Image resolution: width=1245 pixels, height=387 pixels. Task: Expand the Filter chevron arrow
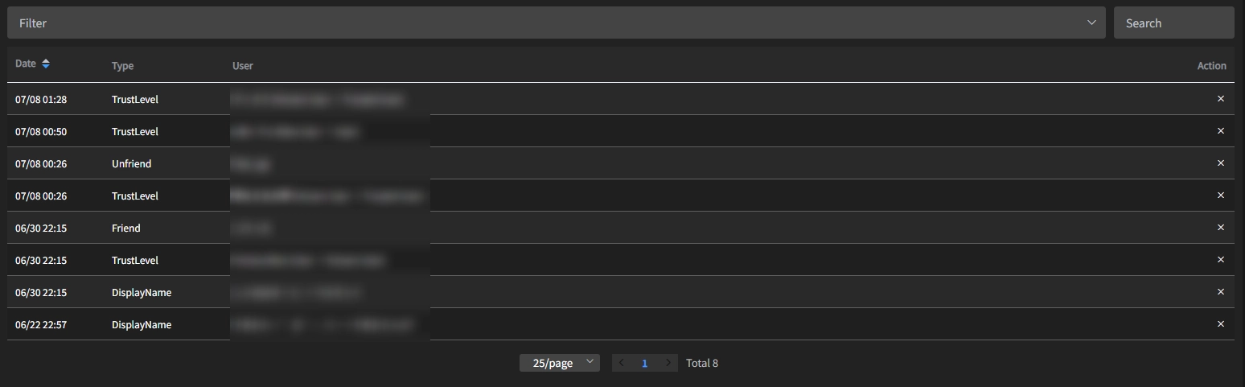(1091, 23)
